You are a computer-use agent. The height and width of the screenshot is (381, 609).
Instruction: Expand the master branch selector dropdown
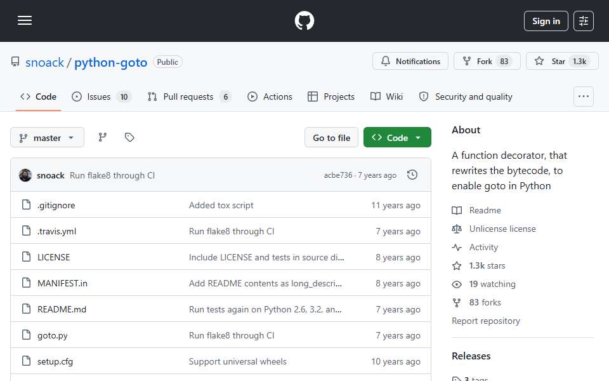47,138
